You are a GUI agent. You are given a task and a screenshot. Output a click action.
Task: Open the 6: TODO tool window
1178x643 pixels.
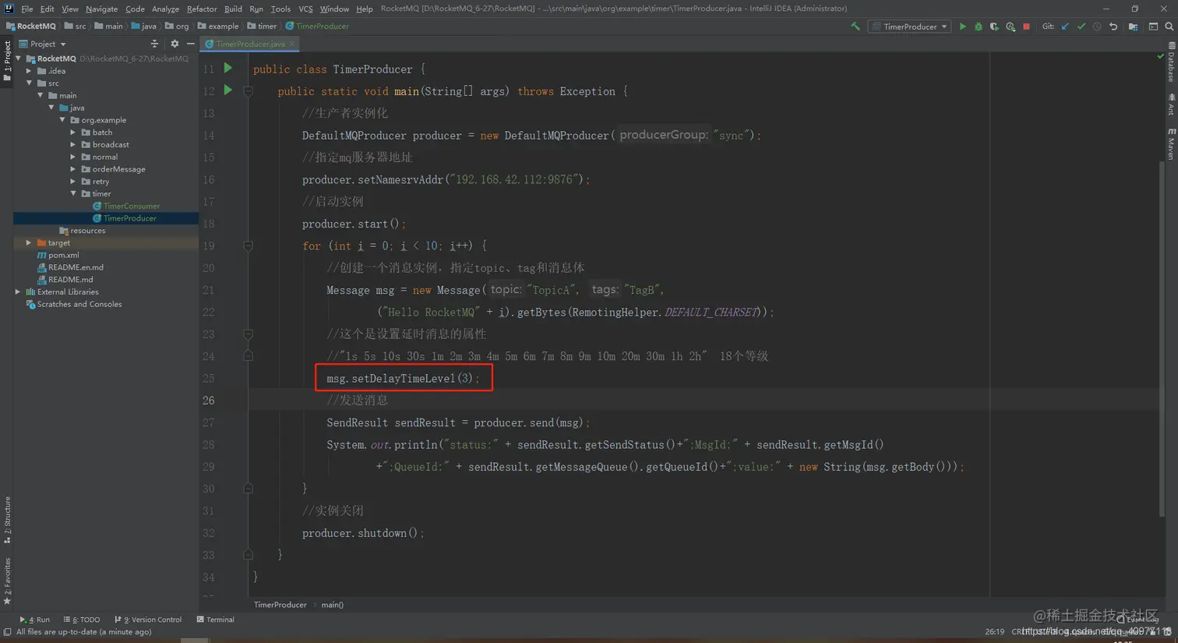point(82,620)
